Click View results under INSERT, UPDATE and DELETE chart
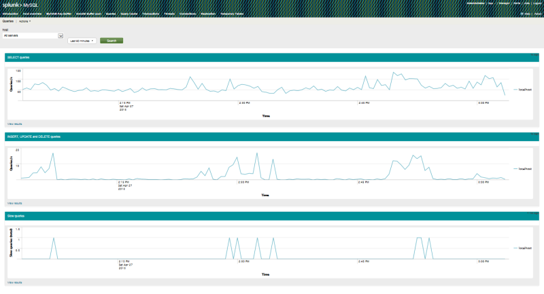 [14, 203]
